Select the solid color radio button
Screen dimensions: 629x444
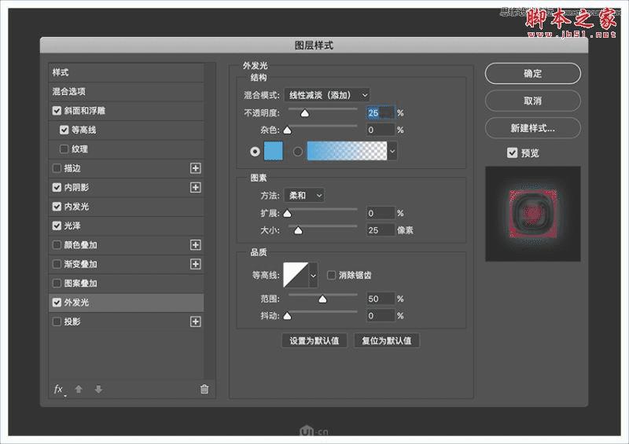tap(255, 152)
